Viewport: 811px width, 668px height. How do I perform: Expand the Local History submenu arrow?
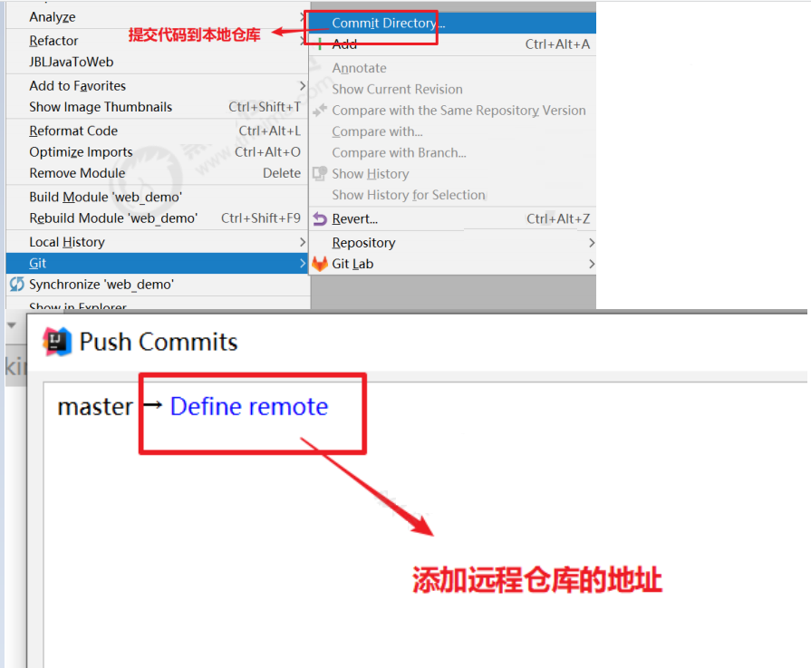[303, 242]
